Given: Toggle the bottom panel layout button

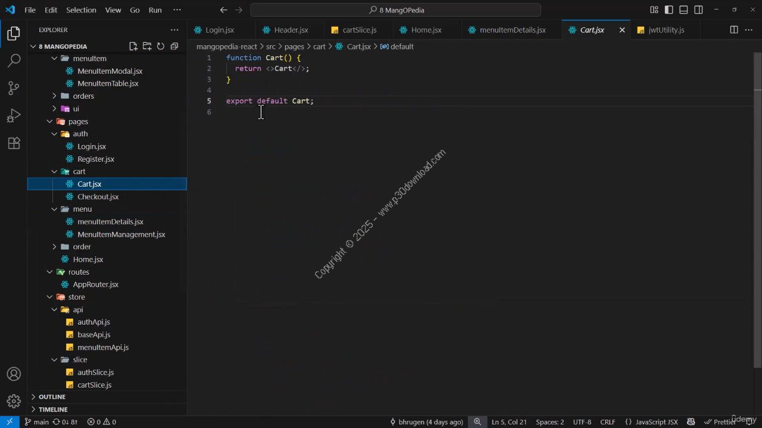Looking at the screenshot, I should (x=684, y=10).
